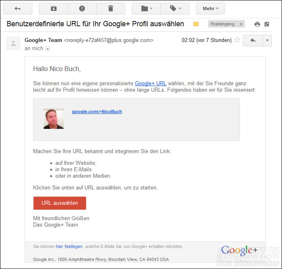Click Nico Buch profile photo

[54, 119]
